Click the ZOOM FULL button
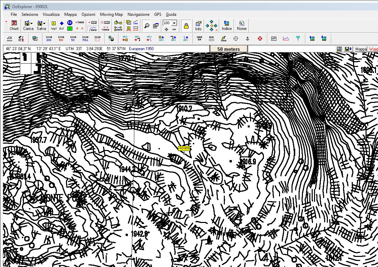378x267 pixels. click(85, 38)
